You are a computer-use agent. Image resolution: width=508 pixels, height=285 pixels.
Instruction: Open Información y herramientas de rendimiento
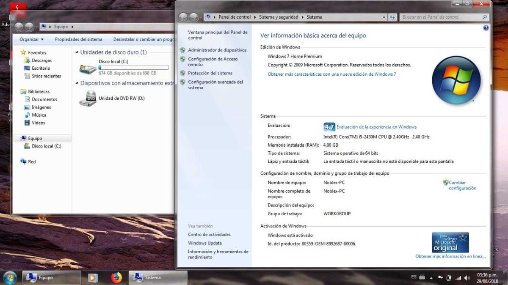pyautogui.click(x=218, y=254)
